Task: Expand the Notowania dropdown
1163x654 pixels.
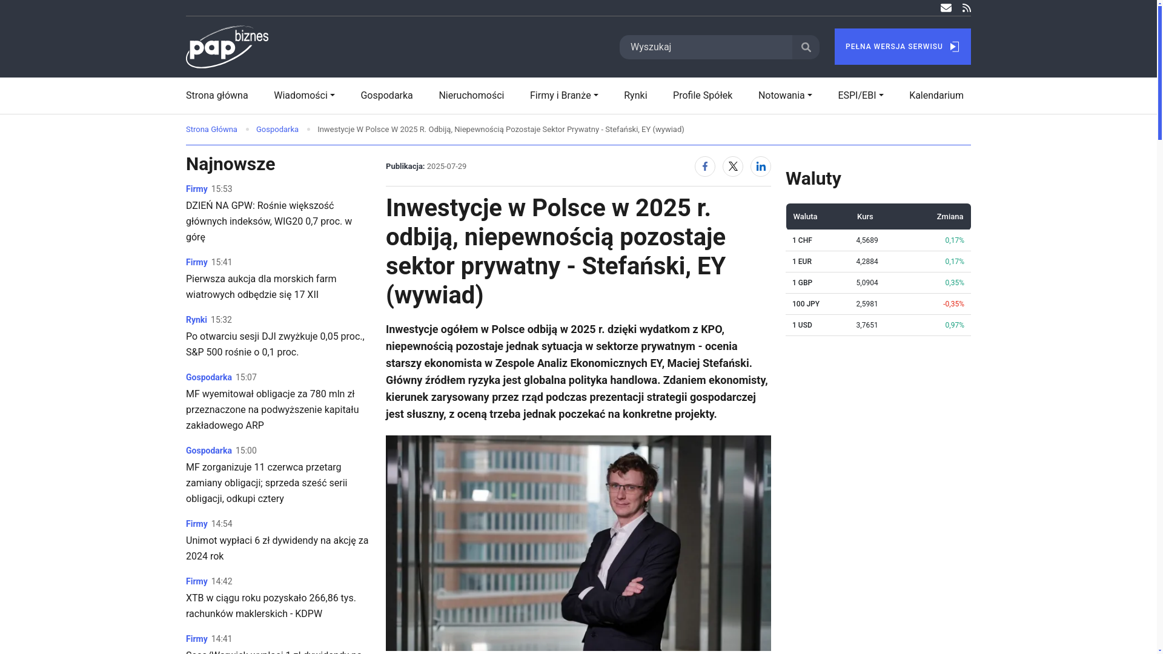Action: click(x=785, y=96)
